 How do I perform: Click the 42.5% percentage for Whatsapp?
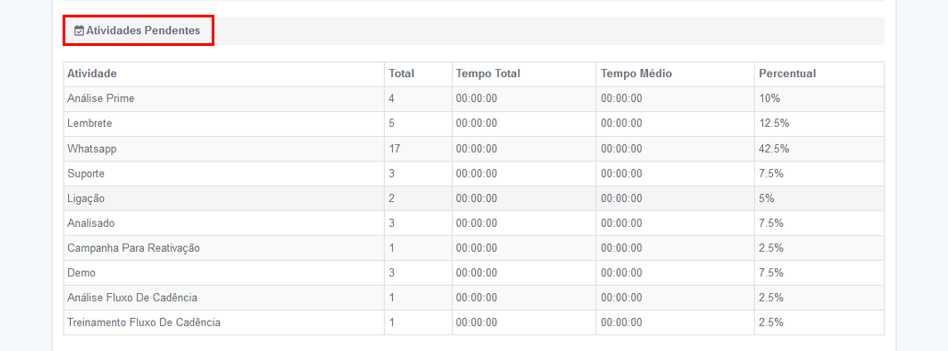coord(774,148)
